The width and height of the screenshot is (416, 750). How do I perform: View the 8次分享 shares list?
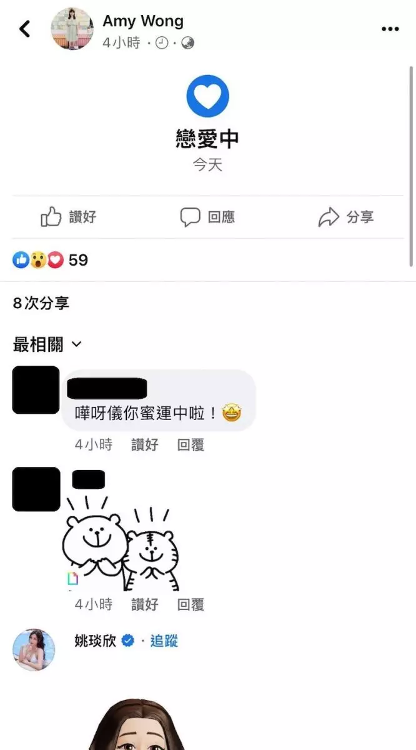(41, 304)
